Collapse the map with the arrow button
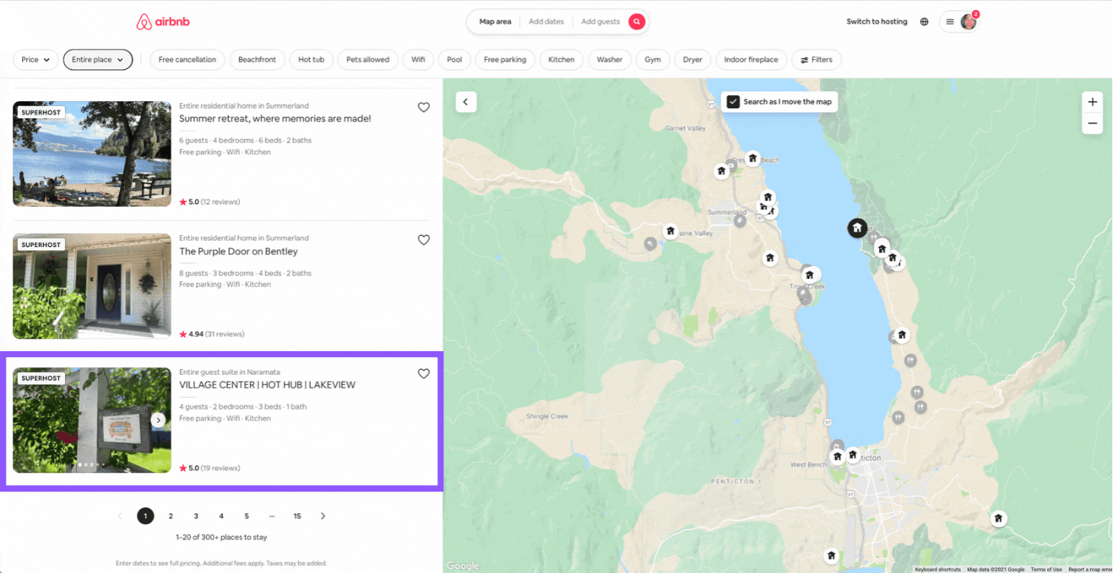1113x573 pixels. point(465,102)
